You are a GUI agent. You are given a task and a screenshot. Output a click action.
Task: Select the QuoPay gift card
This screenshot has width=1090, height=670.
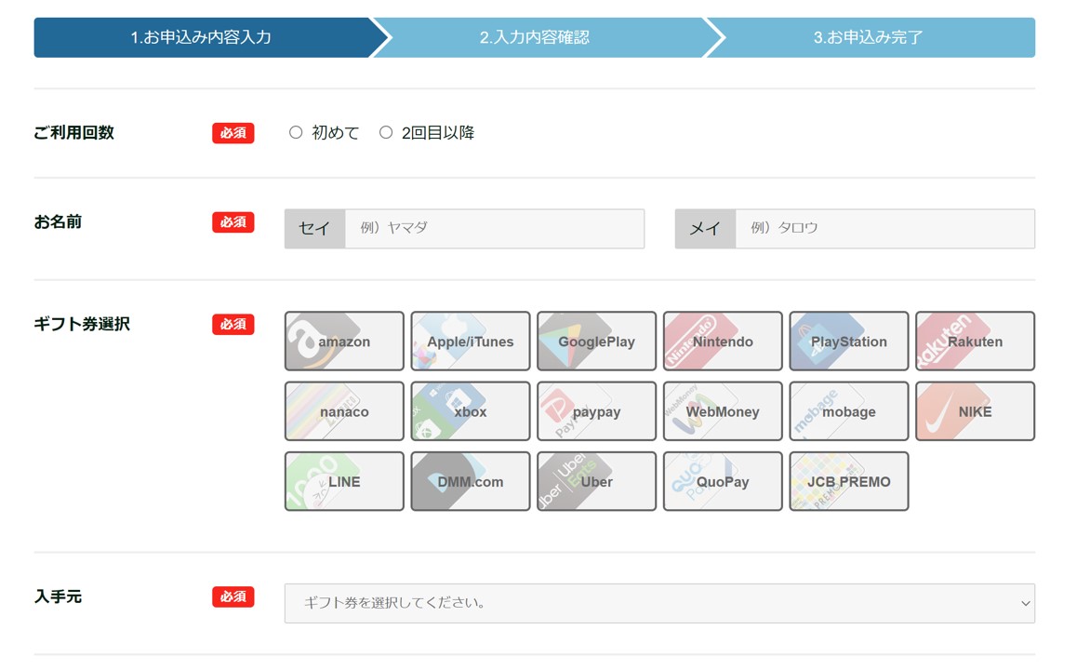723,481
